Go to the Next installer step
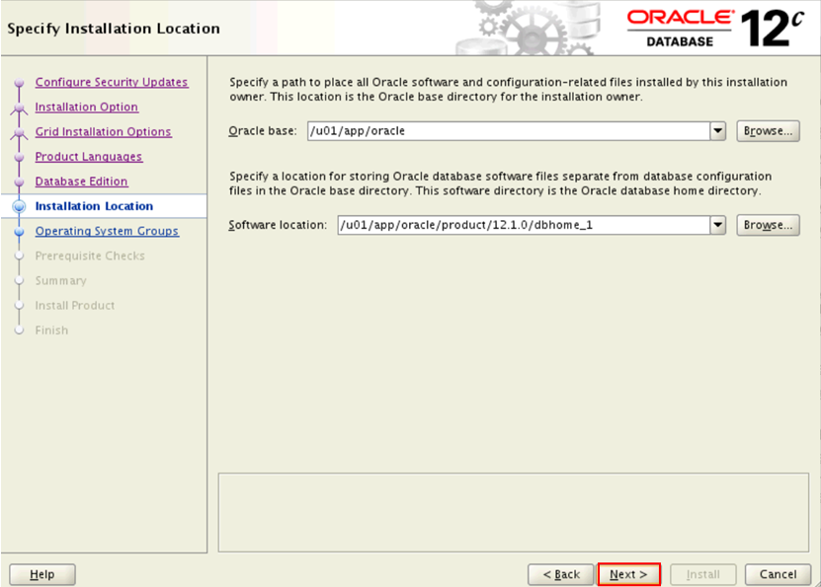This screenshot has width=821, height=587. point(628,574)
